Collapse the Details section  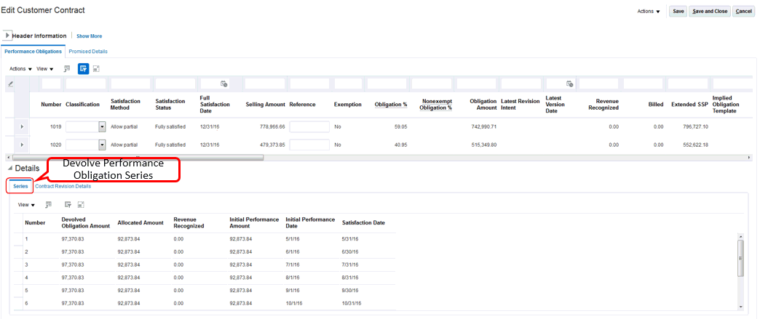pyautogui.click(x=10, y=168)
